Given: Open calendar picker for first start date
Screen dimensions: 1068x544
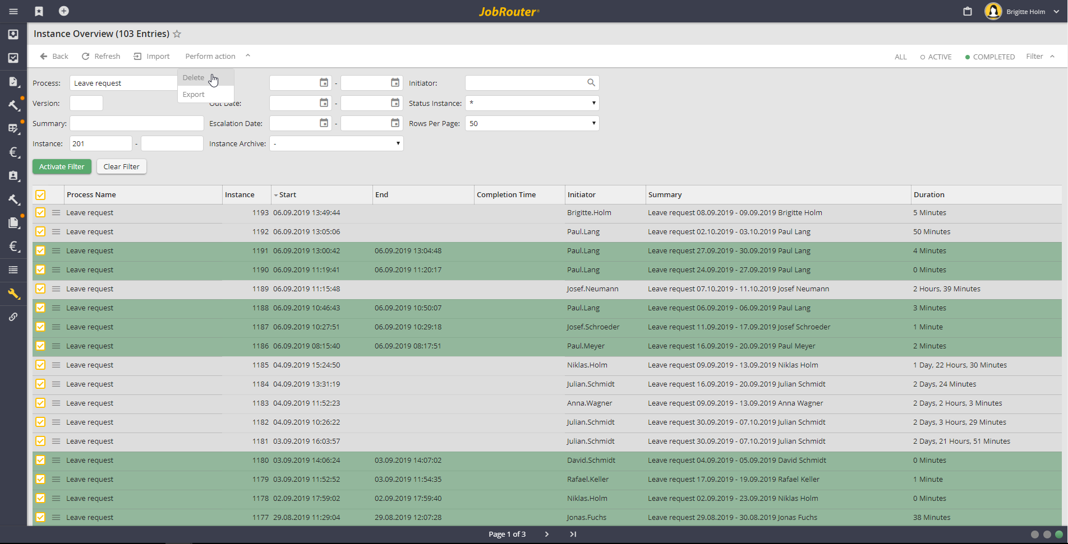Looking at the screenshot, I should pos(324,83).
